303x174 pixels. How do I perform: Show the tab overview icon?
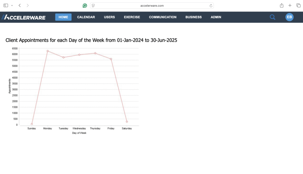[x=298, y=5]
